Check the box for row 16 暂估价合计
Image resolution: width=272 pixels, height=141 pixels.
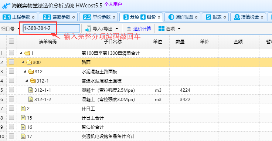tap(11, 127)
